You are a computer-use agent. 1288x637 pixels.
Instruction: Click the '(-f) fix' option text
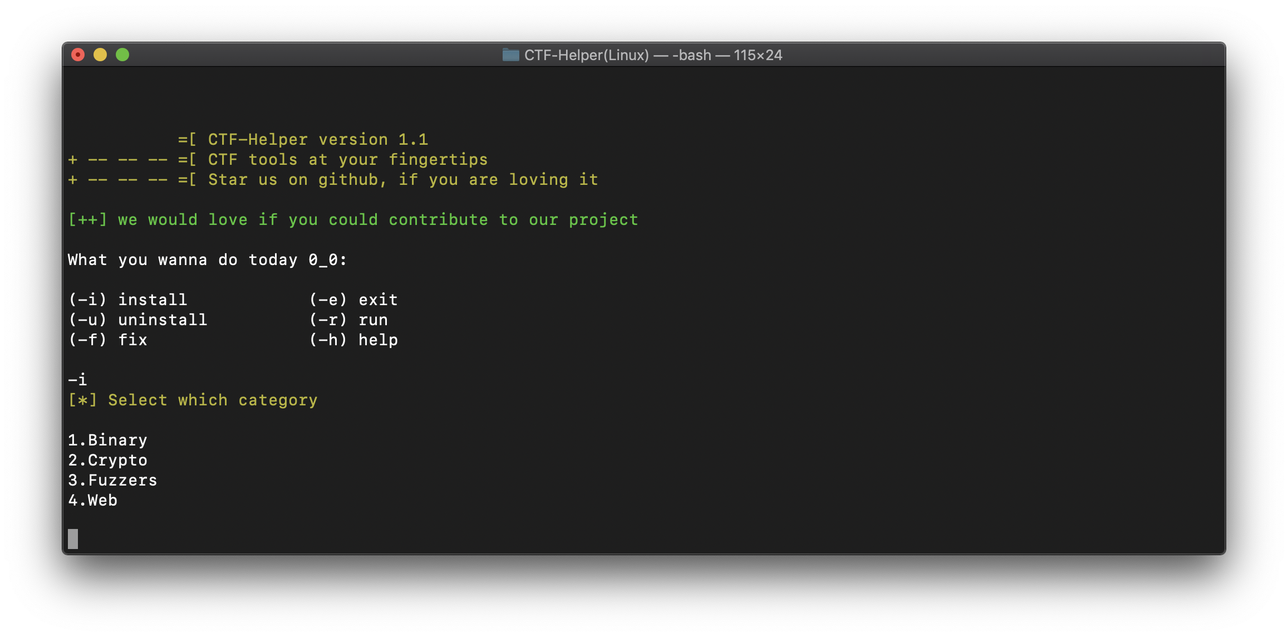coord(107,340)
